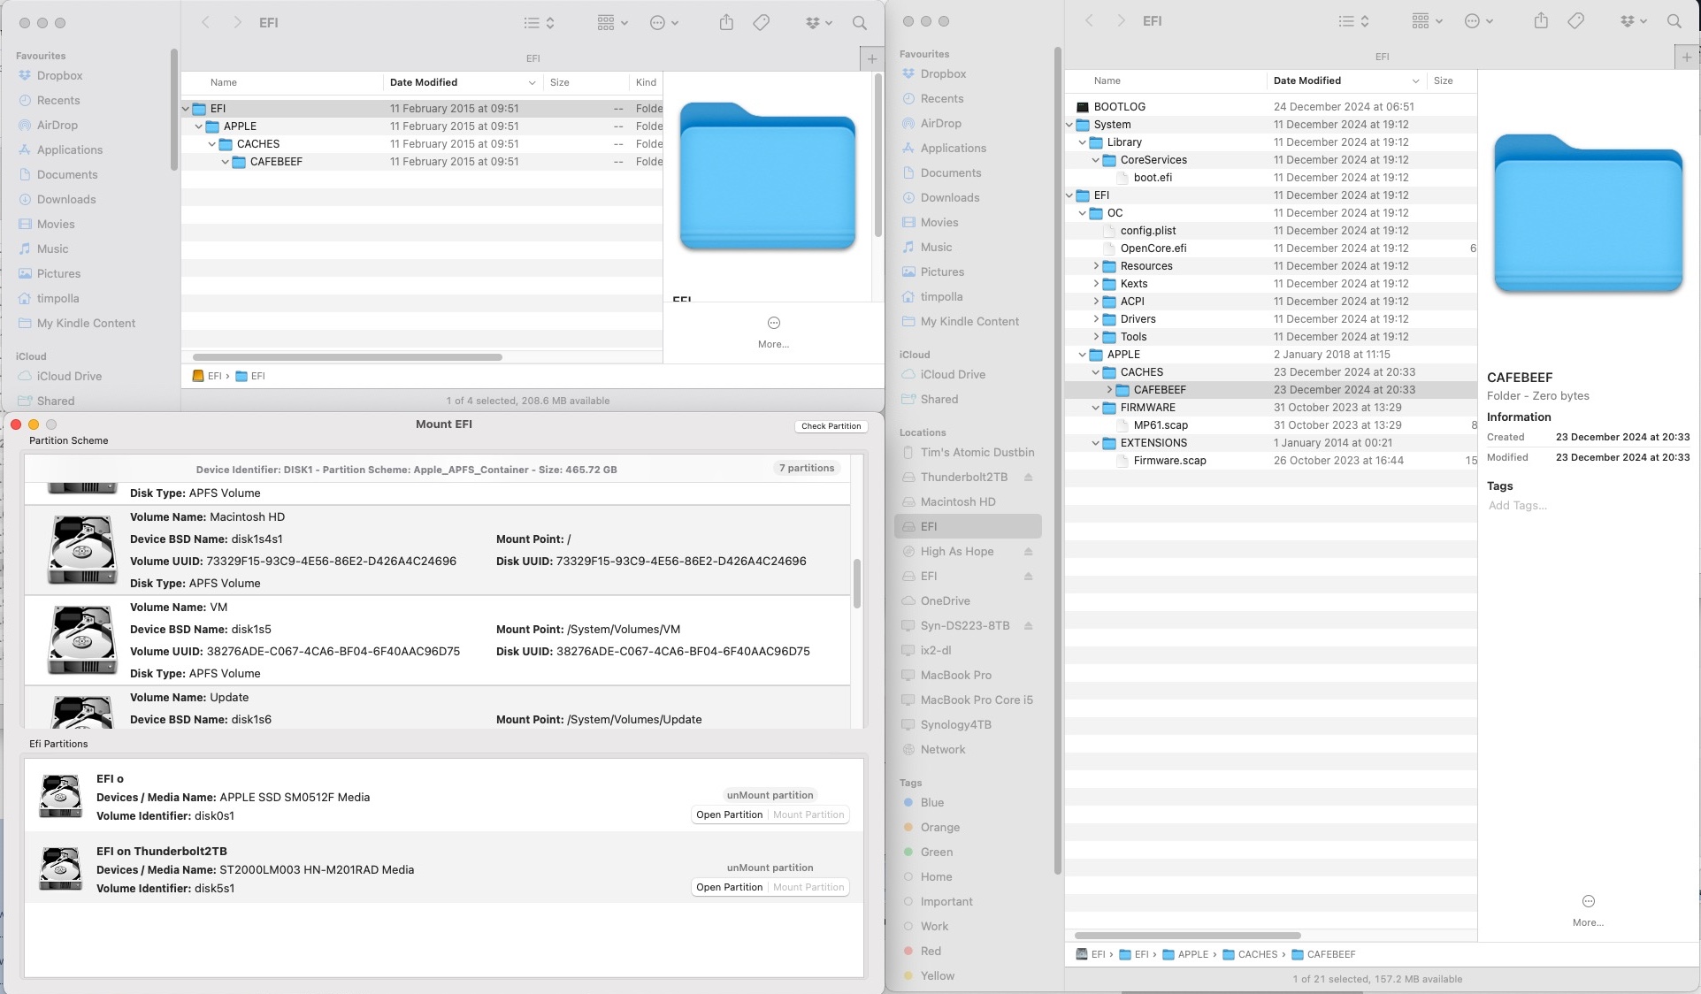This screenshot has width=1701, height=994.
Task: Click the back navigation arrow in left Finder
Action: 207,22
